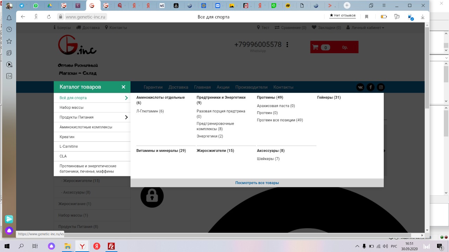449x252 pixels.
Task: Open the Instagram page icon
Action: click(381, 87)
